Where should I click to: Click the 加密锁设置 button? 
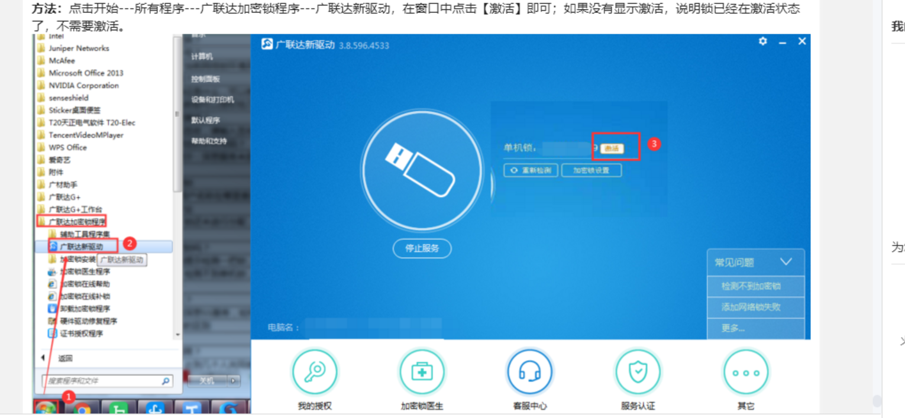591,170
